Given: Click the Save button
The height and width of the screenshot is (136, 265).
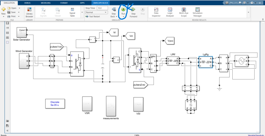Looking at the screenshot, I should (11, 12).
